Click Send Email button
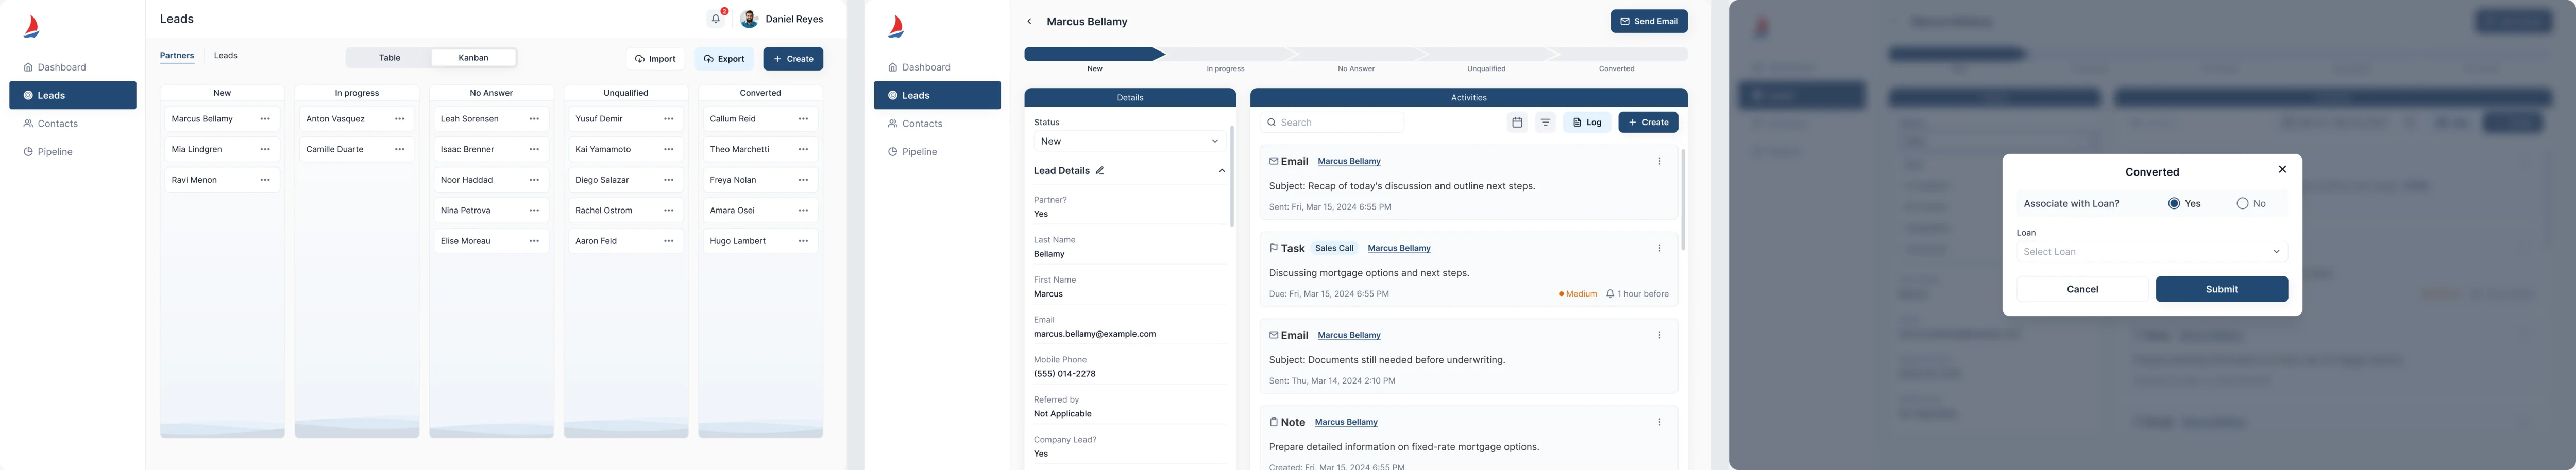This screenshot has width=2576, height=470. [x=1649, y=21]
